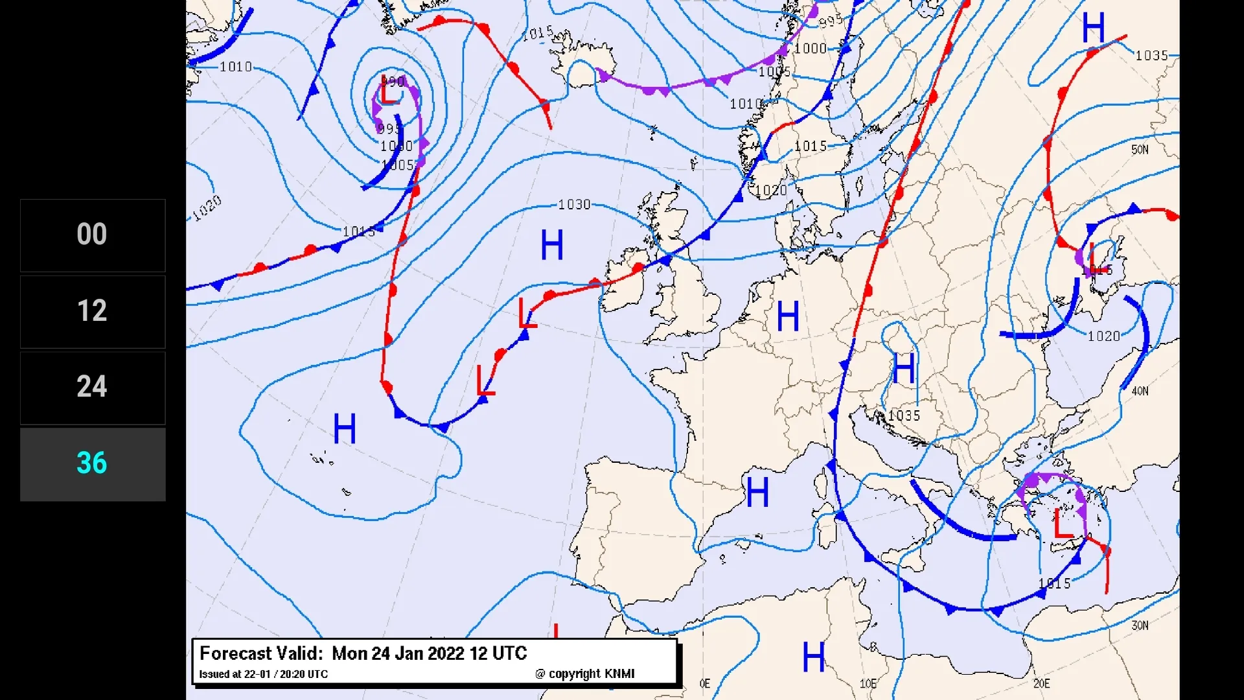Select the 36-hour forecast time step
This screenshot has width=1244, height=700.
pyautogui.click(x=91, y=462)
